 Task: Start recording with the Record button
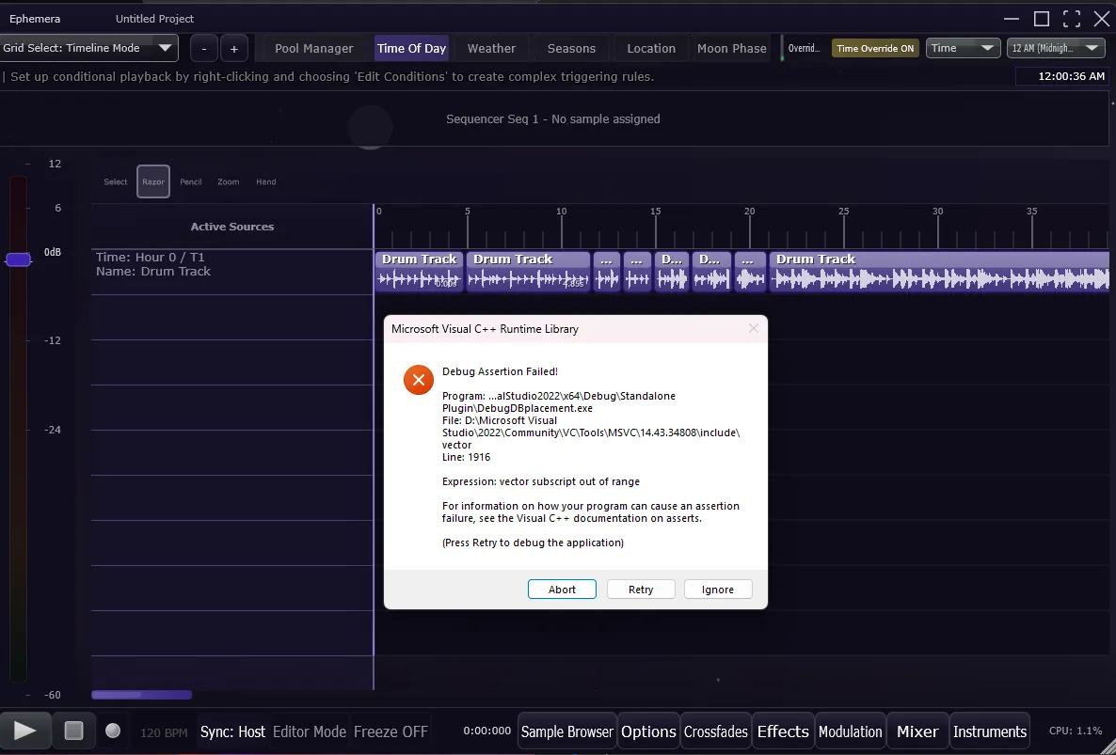point(111,731)
